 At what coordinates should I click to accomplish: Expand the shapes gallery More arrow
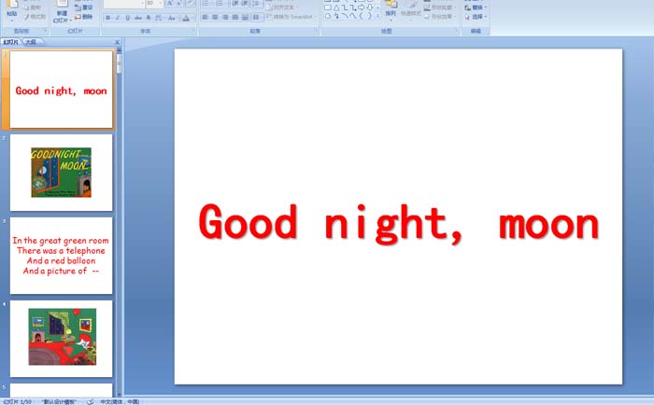377,16
